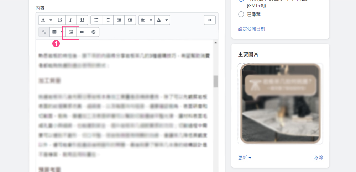Insert a numbered list

coord(108,20)
